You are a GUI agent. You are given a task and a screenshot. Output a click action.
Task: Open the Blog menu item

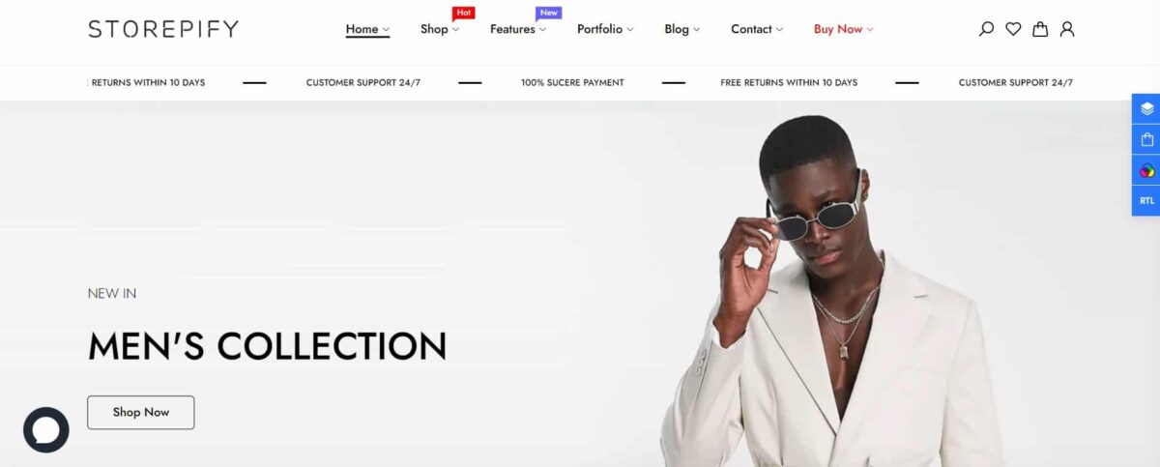point(682,29)
